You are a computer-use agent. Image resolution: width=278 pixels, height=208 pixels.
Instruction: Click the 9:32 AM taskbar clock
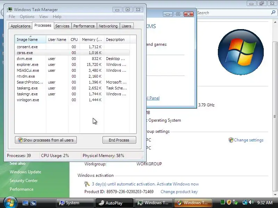pos(265,202)
